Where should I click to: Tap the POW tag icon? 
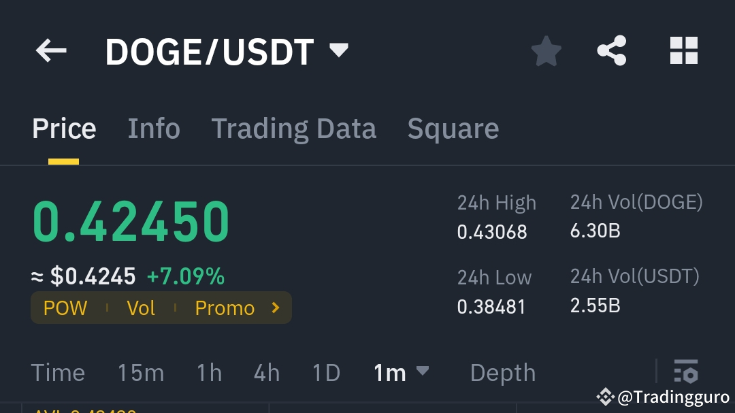[65, 308]
